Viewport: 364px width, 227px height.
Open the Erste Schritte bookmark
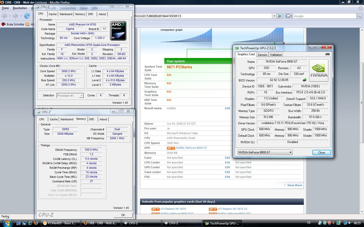(x=13, y=24)
